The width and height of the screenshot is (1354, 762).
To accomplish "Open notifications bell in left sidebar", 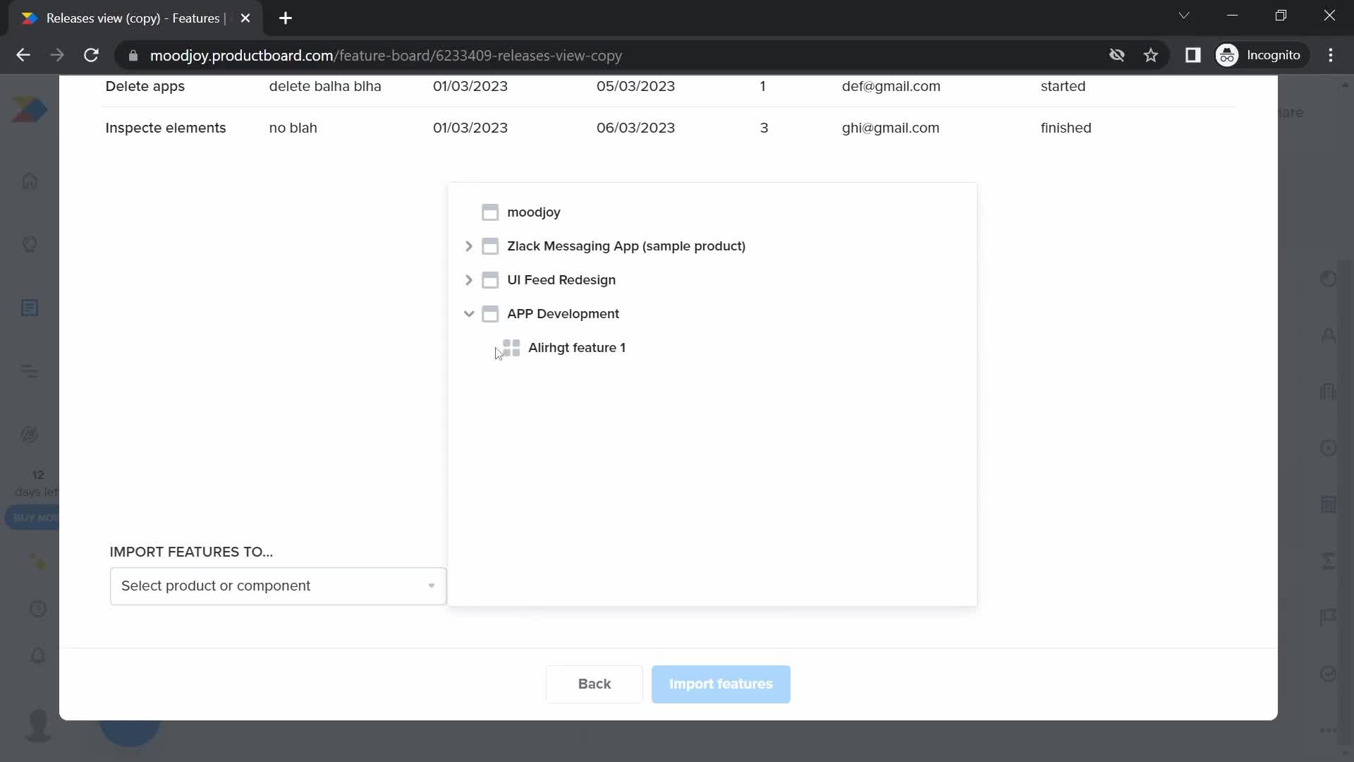I will [38, 655].
